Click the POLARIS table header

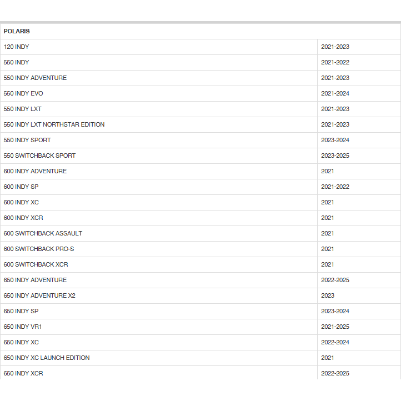(x=200, y=32)
